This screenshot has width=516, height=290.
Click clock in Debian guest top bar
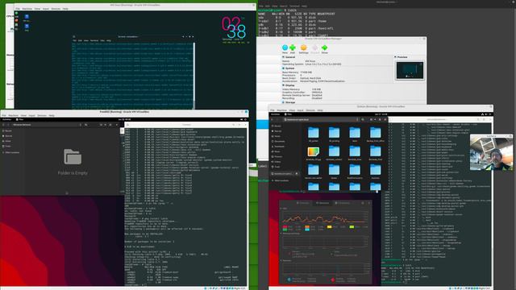(x=381, y=114)
